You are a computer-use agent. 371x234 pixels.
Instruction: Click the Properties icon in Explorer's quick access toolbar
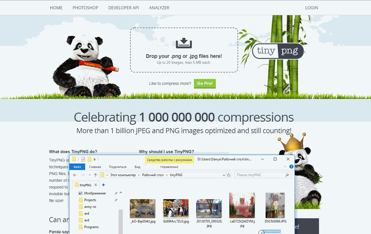83,159
